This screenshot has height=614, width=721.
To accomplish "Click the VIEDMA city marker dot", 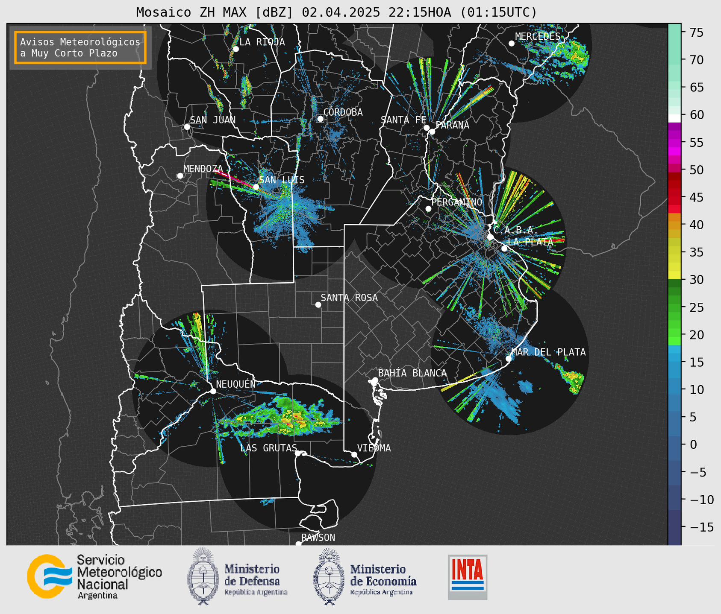I will coord(354,454).
